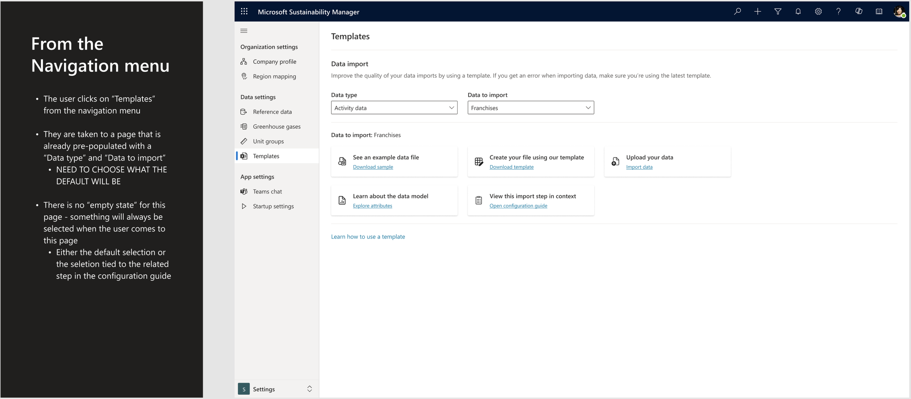Image resolution: width=911 pixels, height=399 pixels.
Task: Expand the Data to import dropdown
Action: [531, 108]
